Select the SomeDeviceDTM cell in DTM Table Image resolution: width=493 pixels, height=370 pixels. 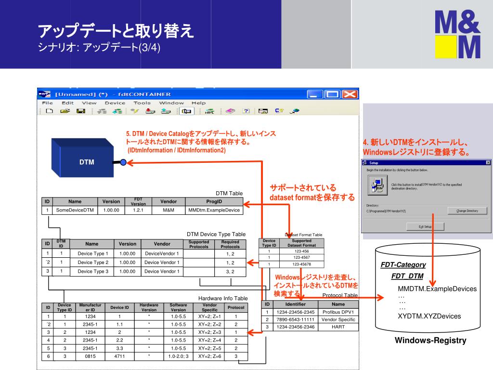(x=75, y=210)
